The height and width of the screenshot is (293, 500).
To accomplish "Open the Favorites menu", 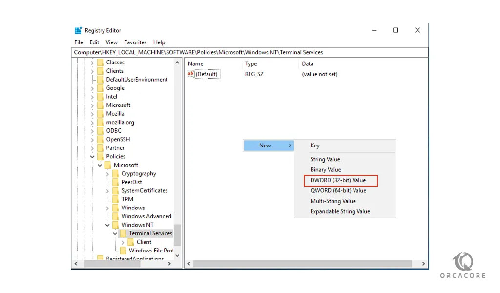I will click(135, 42).
